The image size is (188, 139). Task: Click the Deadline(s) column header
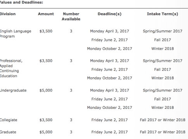click(x=110, y=14)
